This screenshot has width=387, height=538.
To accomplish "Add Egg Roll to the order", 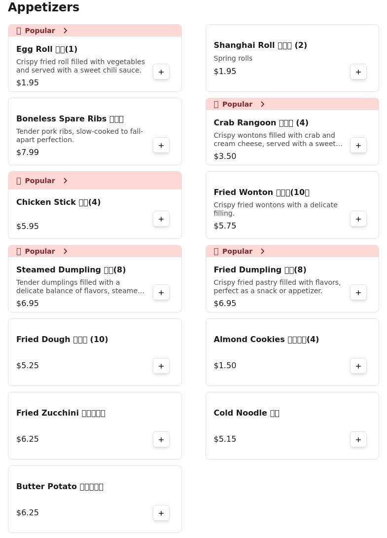I will (x=161, y=72).
